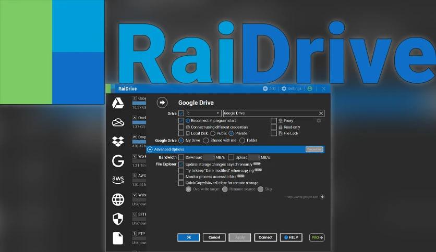The width and height of the screenshot is (436, 252).
Task: Click the Add plus icon in title bar
Action: 265,89
